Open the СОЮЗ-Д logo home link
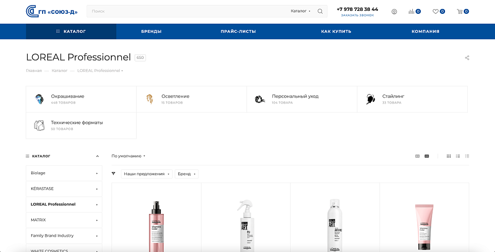495x252 pixels. 52,11
